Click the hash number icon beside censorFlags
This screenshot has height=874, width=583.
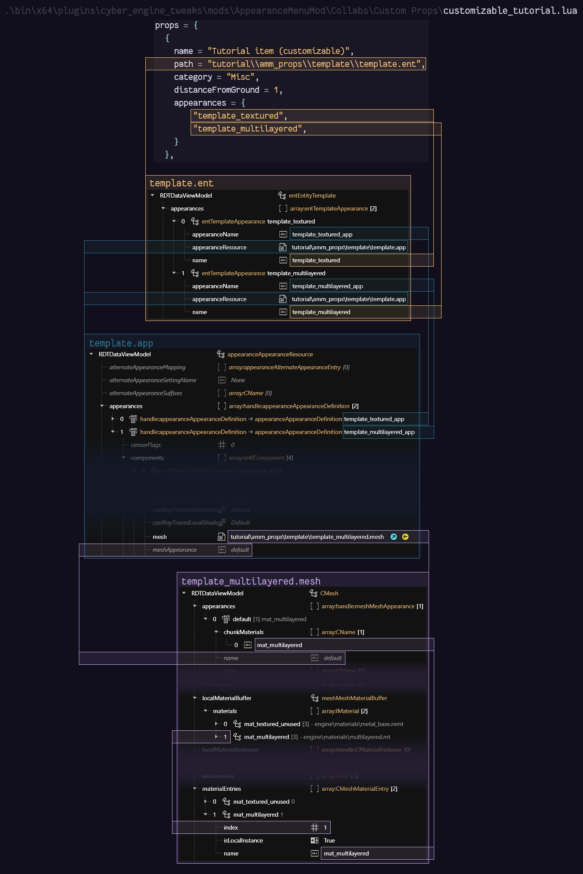222,445
